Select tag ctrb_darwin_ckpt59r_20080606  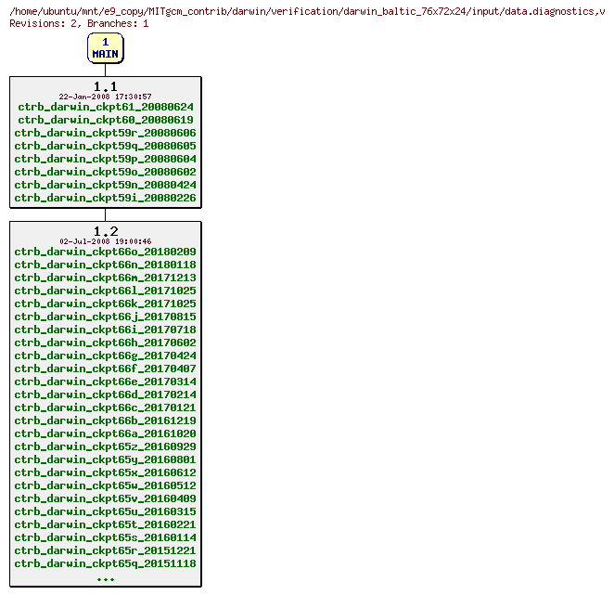point(106,133)
